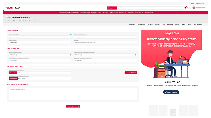Open the Select Category dropdown

coord(105,37)
